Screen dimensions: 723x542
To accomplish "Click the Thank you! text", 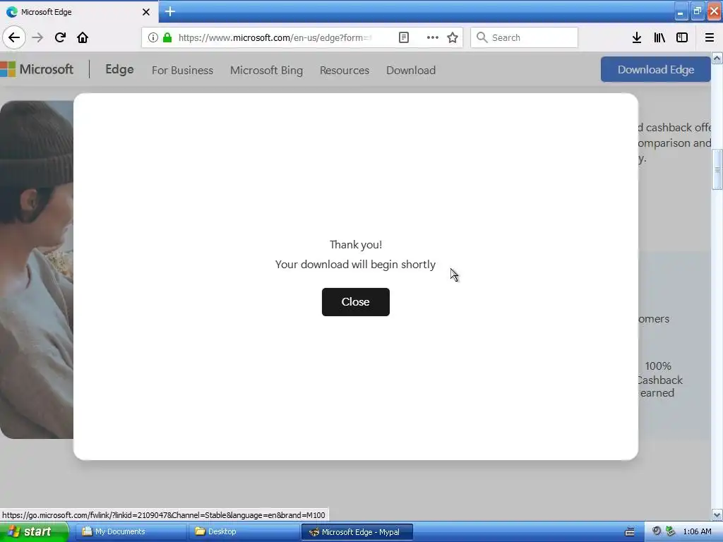I will tap(356, 245).
